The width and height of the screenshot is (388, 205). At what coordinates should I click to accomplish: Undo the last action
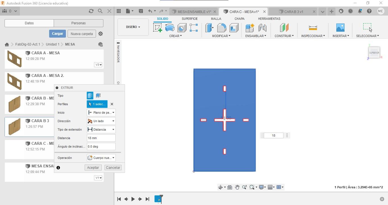pyautogui.click(x=150, y=11)
